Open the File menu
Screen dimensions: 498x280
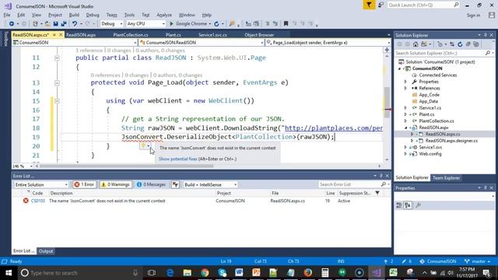pyautogui.click(x=7, y=15)
